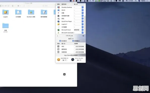Image resolution: width=150 pixels, height=93 pixels.
Task: Open Spotlight search in menu bar
Action: click(x=136, y=1)
